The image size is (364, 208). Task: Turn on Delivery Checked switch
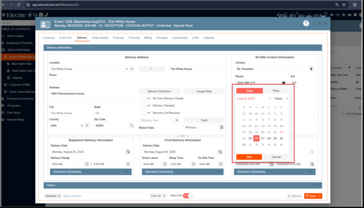pyautogui.click(x=146, y=106)
